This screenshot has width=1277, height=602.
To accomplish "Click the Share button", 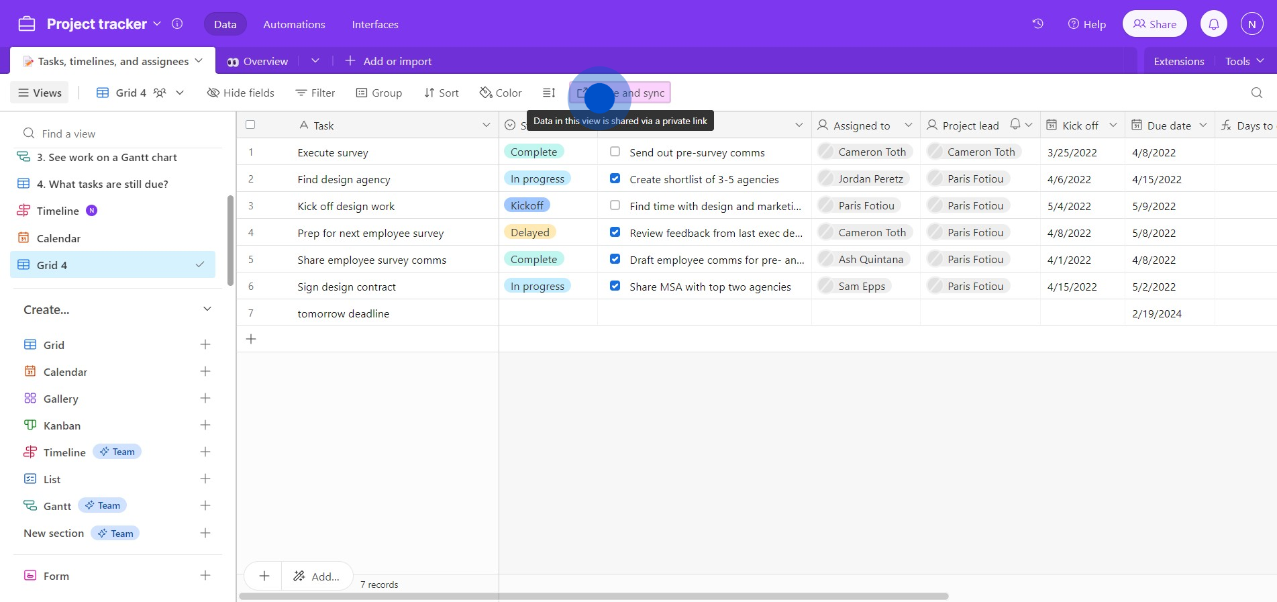I will pos(1154,24).
